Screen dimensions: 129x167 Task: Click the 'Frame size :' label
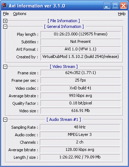click(28, 73)
